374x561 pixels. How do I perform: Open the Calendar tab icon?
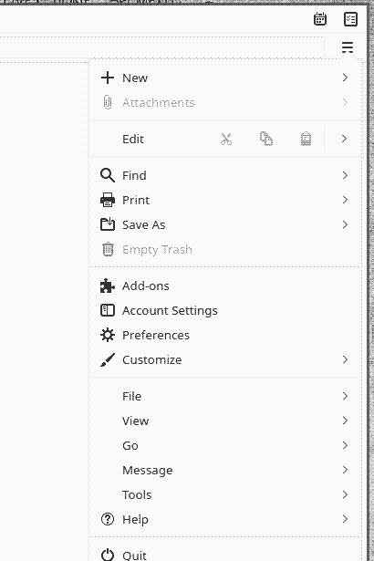pos(320,19)
